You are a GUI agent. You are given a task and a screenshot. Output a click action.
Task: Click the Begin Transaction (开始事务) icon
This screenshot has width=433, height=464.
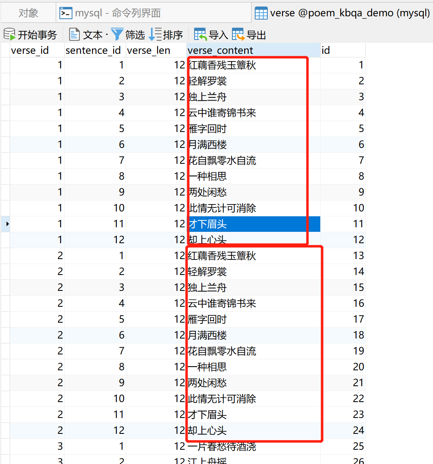pos(10,34)
